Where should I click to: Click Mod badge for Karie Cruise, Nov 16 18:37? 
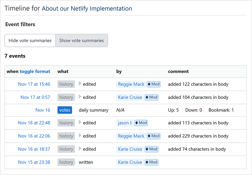[x=151, y=149]
